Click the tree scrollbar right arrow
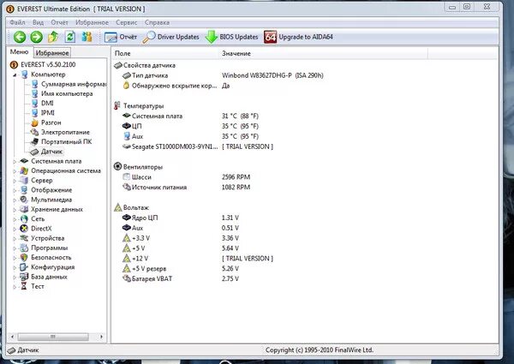The height and width of the screenshot is (364, 514). point(101,337)
